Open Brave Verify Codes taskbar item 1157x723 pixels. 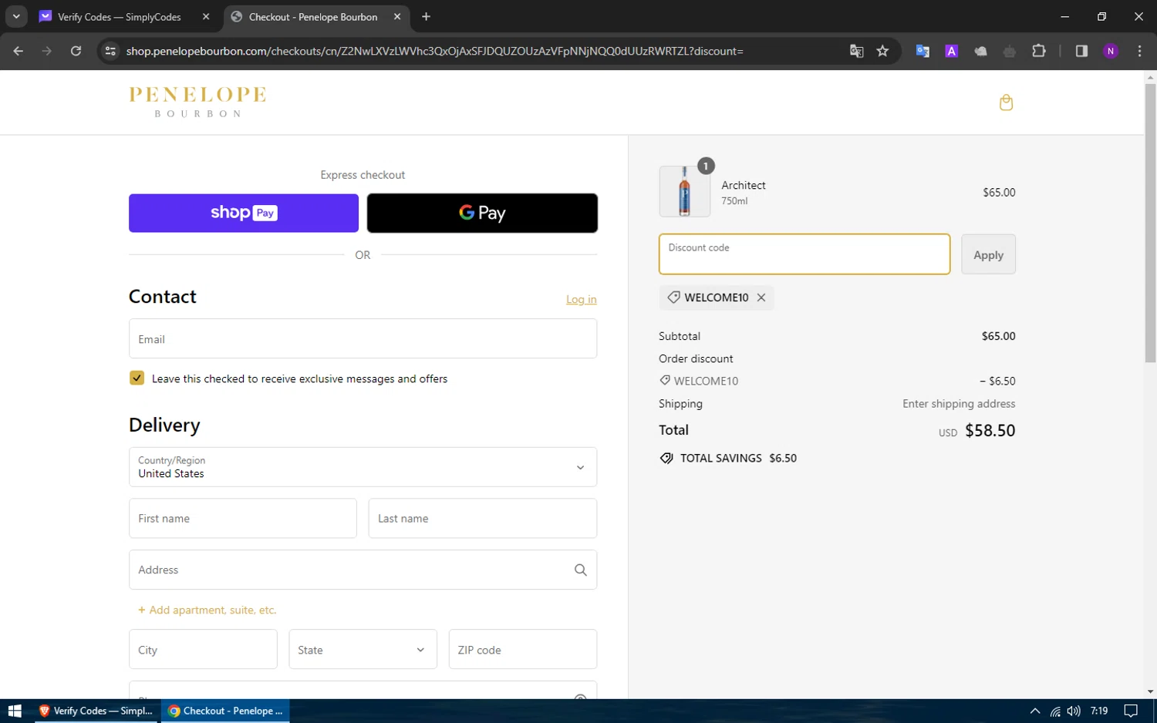96,711
